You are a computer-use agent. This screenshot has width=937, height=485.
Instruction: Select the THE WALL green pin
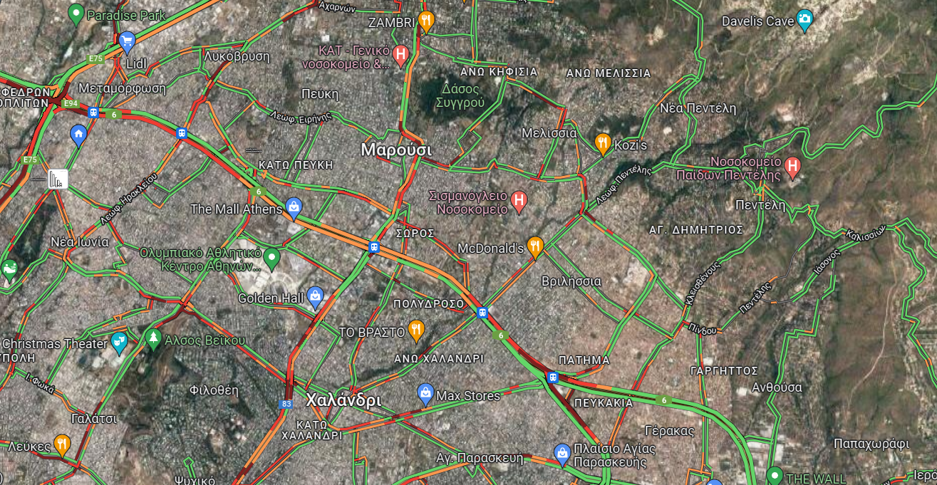(775, 475)
